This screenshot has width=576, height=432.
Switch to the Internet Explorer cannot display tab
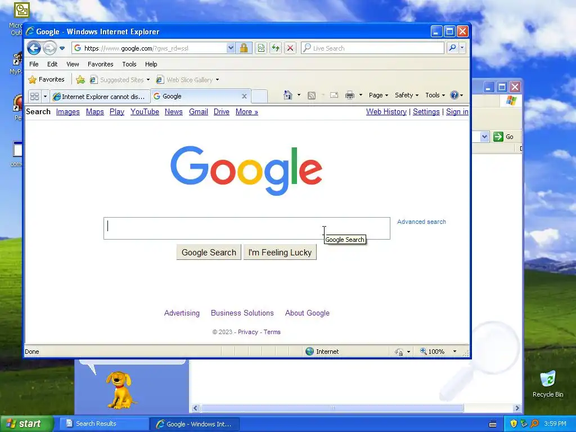point(100,96)
